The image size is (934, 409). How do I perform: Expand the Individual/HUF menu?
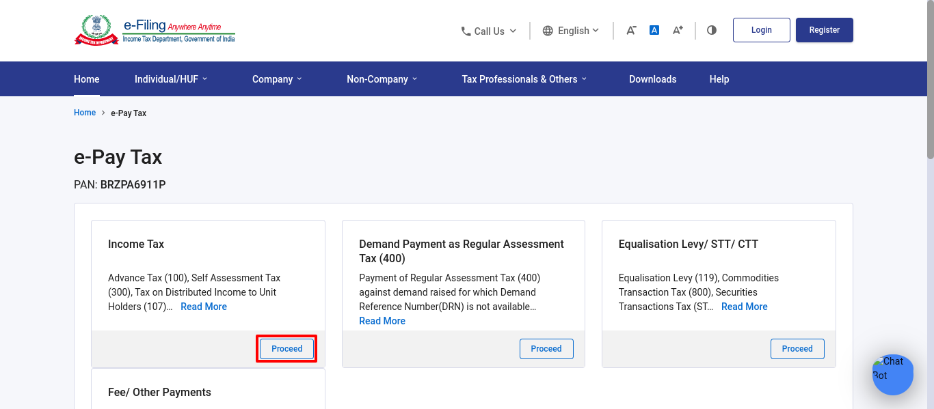(x=171, y=79)
